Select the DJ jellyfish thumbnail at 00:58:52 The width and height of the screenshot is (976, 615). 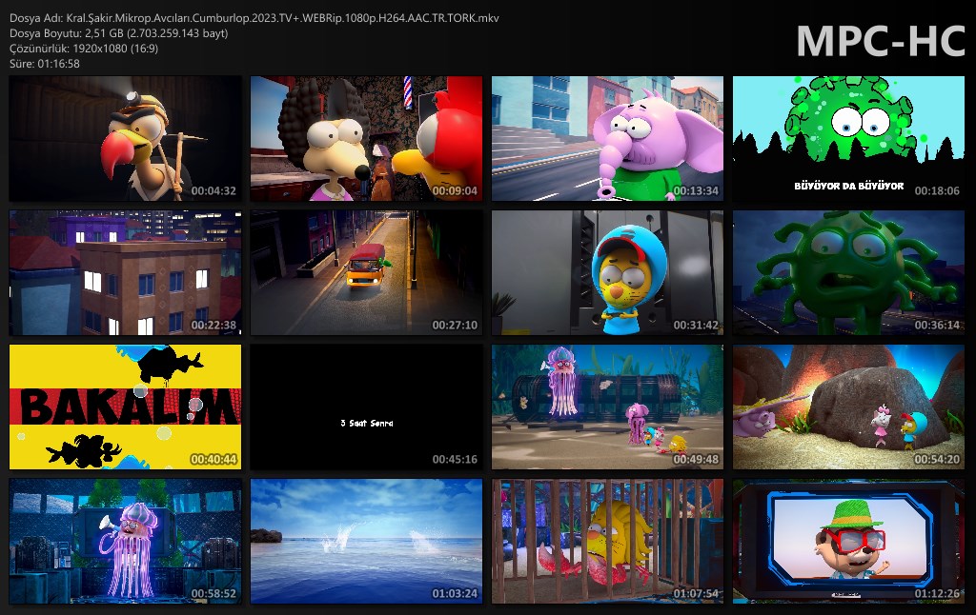[125, 541]
